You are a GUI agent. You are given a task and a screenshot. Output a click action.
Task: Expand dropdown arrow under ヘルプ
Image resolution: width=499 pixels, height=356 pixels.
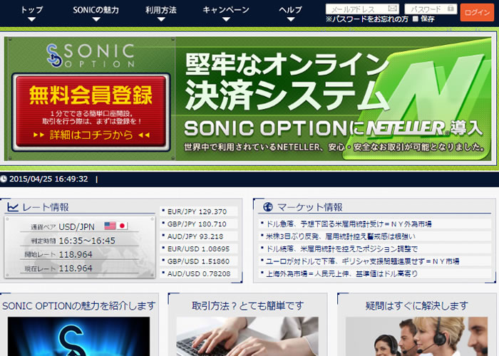click(291, 19)
